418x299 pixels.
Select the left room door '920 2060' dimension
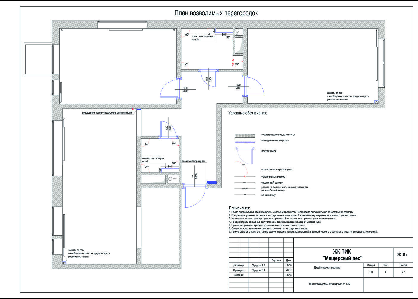point(185,89)
